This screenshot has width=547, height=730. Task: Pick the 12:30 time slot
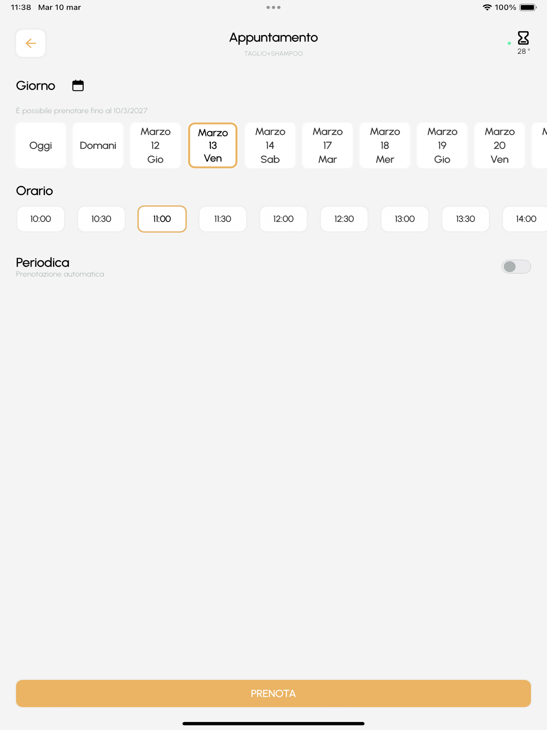click(x=344, y=219)
